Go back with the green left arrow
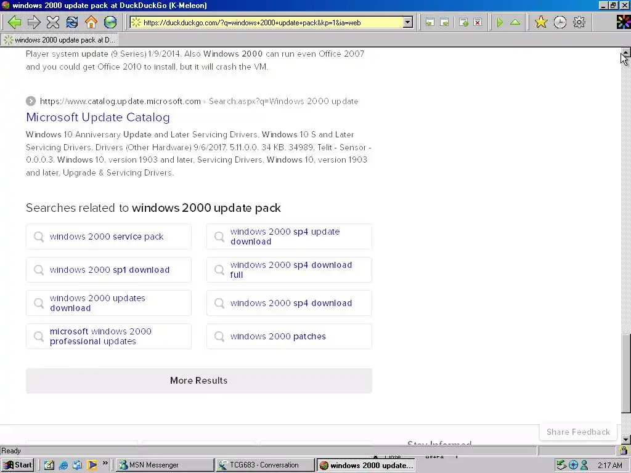 (x=15, y=22)
